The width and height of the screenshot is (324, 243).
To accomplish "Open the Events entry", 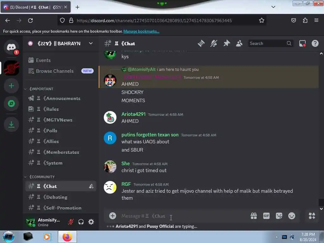I will tap(60, 60).
